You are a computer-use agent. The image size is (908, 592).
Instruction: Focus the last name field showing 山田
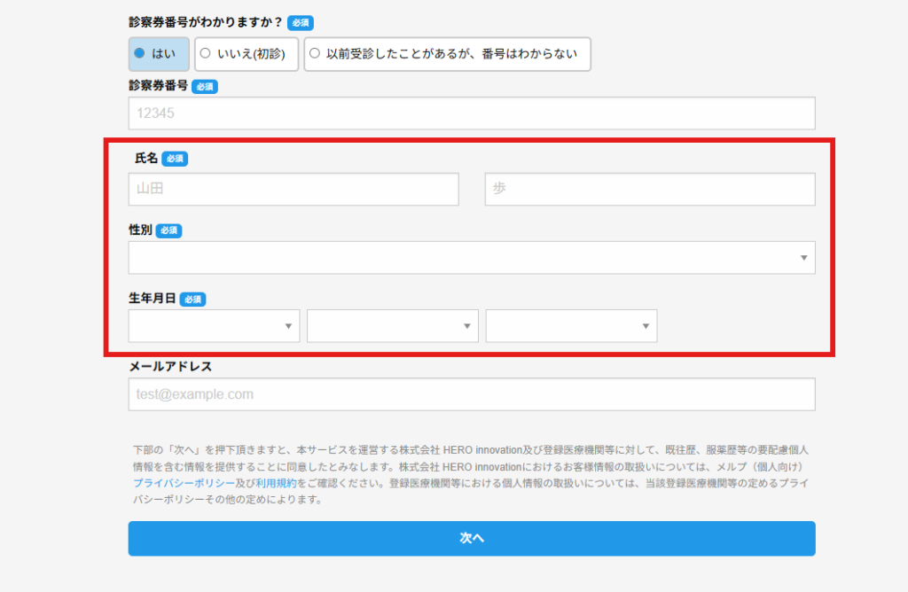pos(294,189)
